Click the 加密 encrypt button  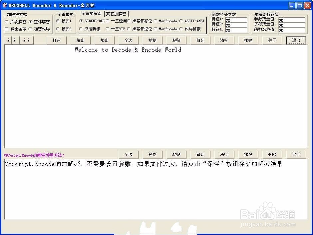click(x=105, y=40)
